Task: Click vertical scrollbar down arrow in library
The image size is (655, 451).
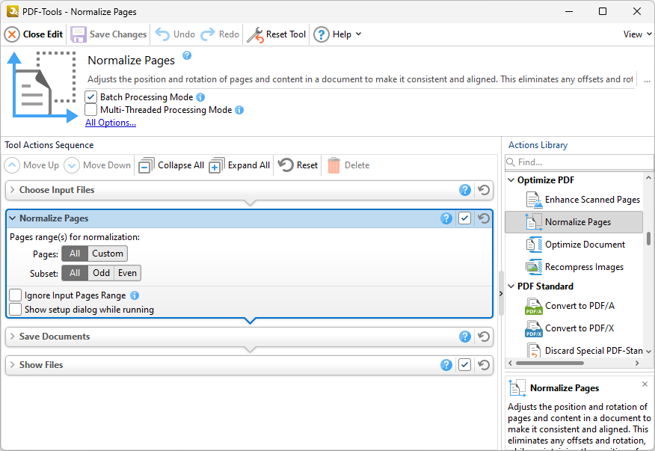Action: point(648,352)
